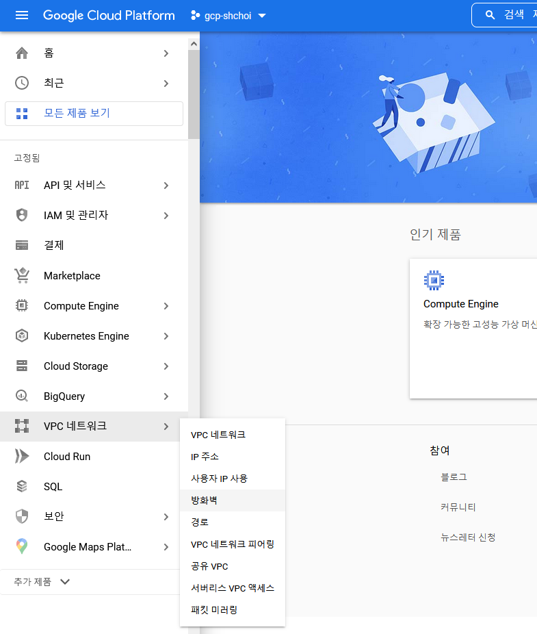Viewport: 537px width, 634px height.
Task: Expand Google Maps Platform submenu chevron
Action: click(166, 547)
